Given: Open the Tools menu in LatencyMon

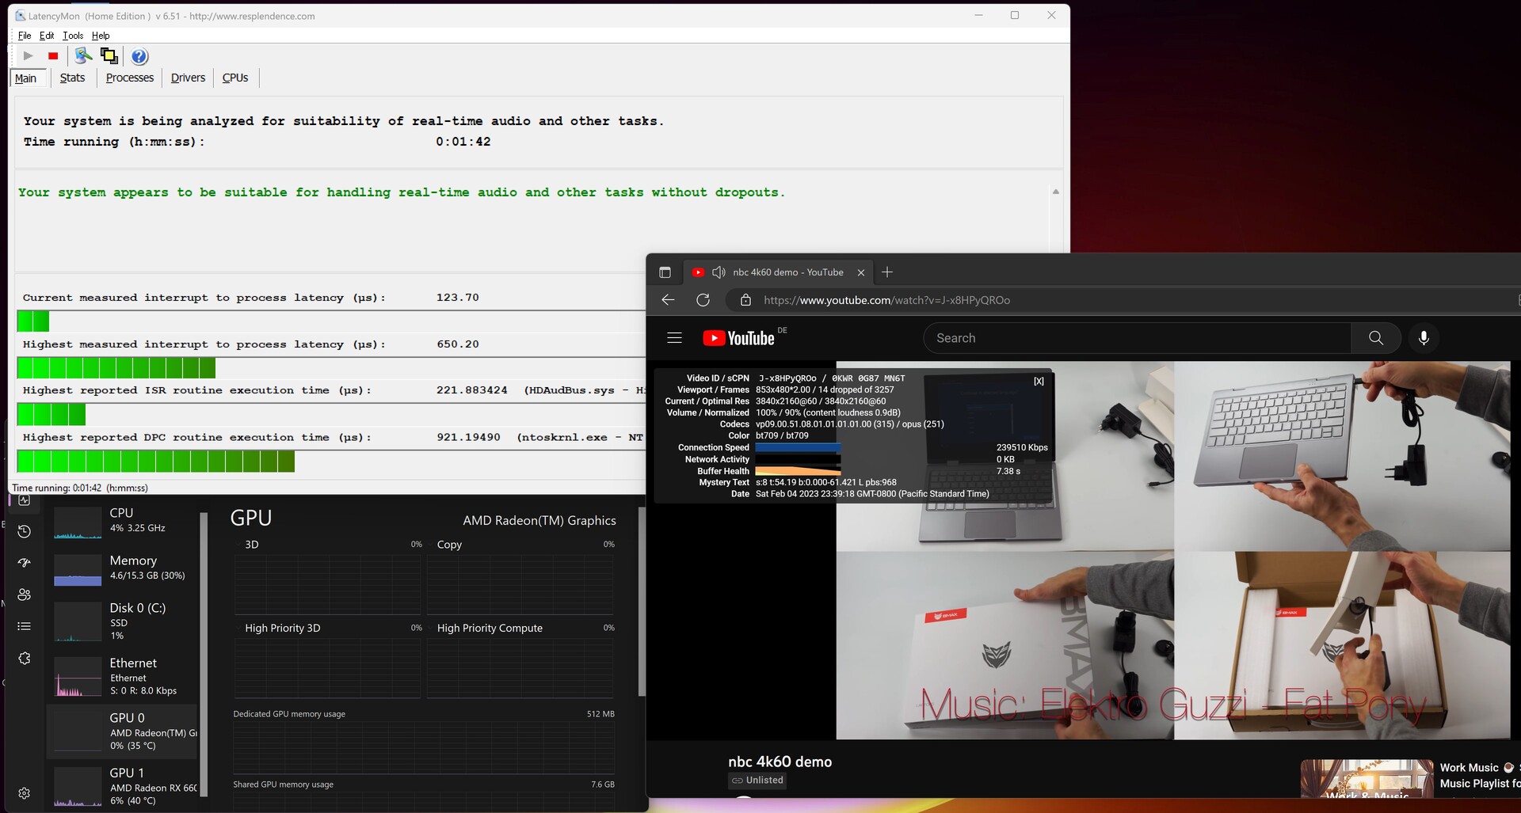Looking at the screenshot, I should [x=73, y=36].
